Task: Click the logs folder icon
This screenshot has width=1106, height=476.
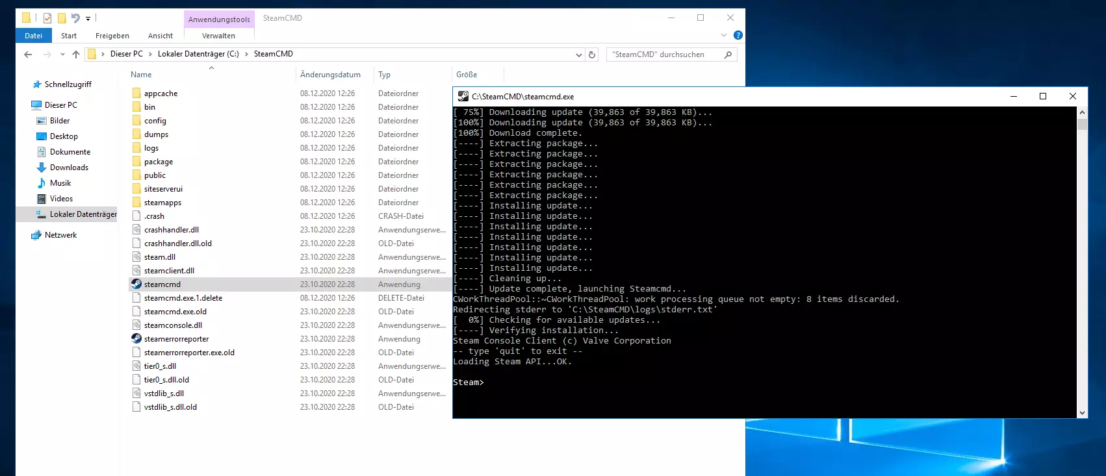Action: [x=136, y=147]
